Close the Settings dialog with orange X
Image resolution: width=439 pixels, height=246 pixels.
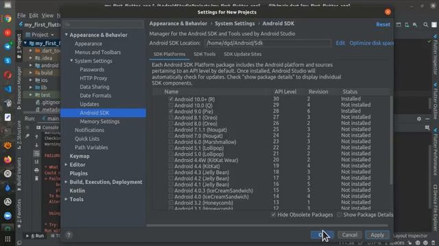click(388, 12)
